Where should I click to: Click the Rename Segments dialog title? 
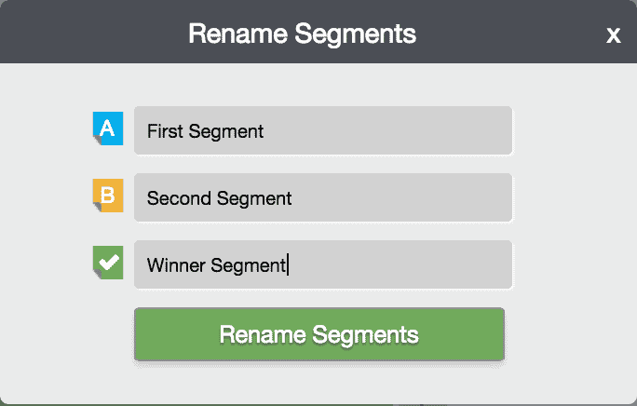coord(302,34)
